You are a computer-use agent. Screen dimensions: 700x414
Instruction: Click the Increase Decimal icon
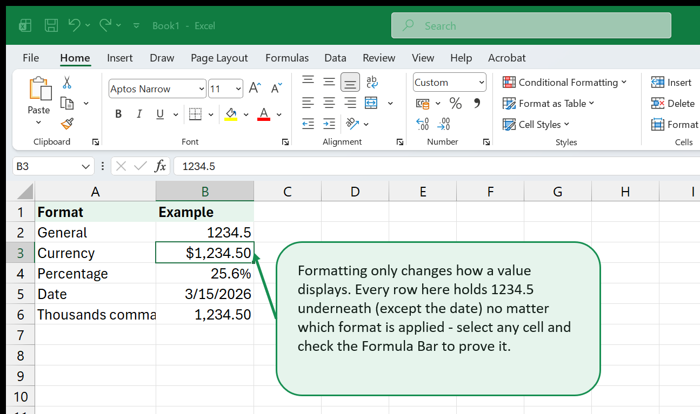click(422, 124)
